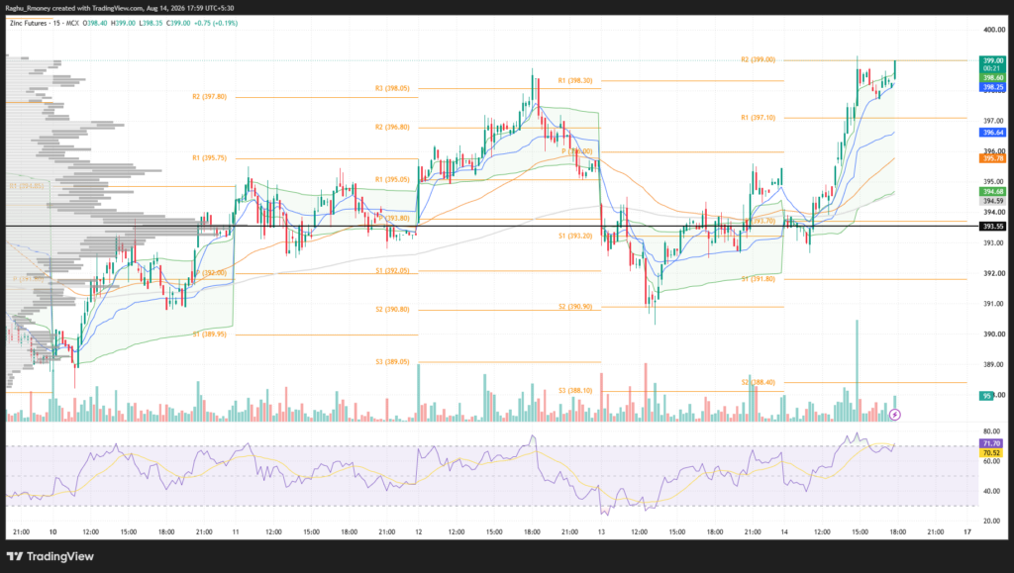Click the S2 (388.40) pivot label
The width and height of the screenshot is (1014, 573).
click(758, 382)
